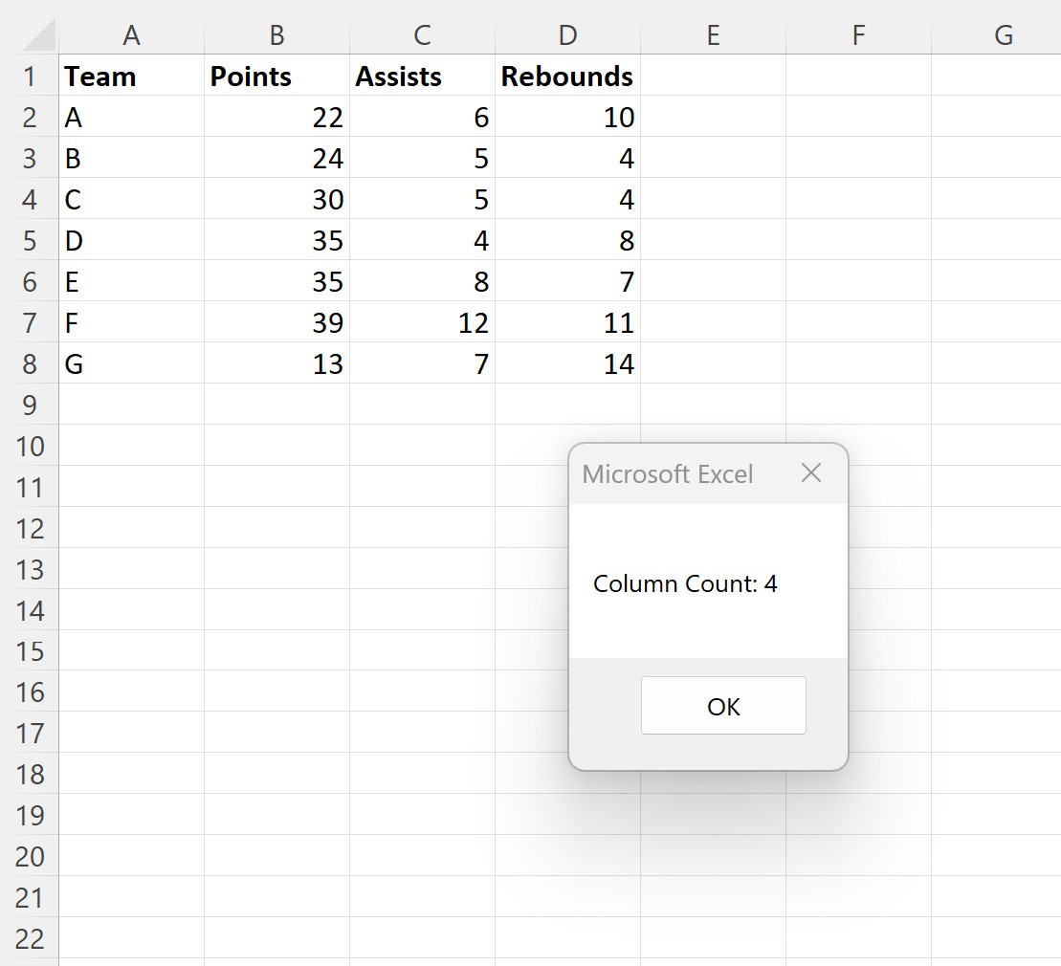Select column header B
This screenshot has height=966, width=1061.
point(276,33)
